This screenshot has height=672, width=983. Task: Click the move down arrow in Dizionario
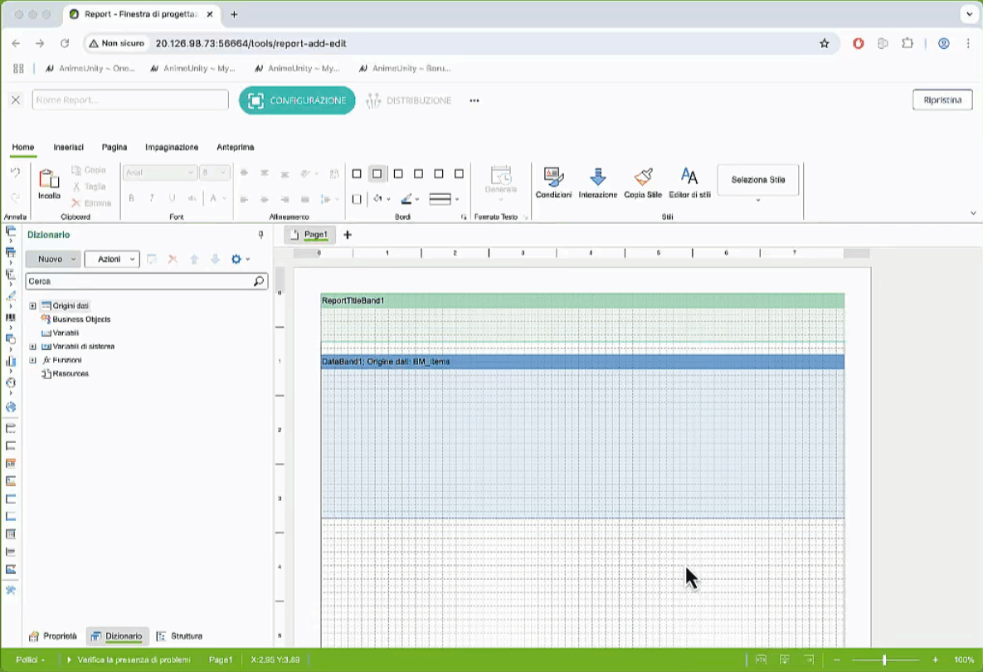[x=215, y=259]
